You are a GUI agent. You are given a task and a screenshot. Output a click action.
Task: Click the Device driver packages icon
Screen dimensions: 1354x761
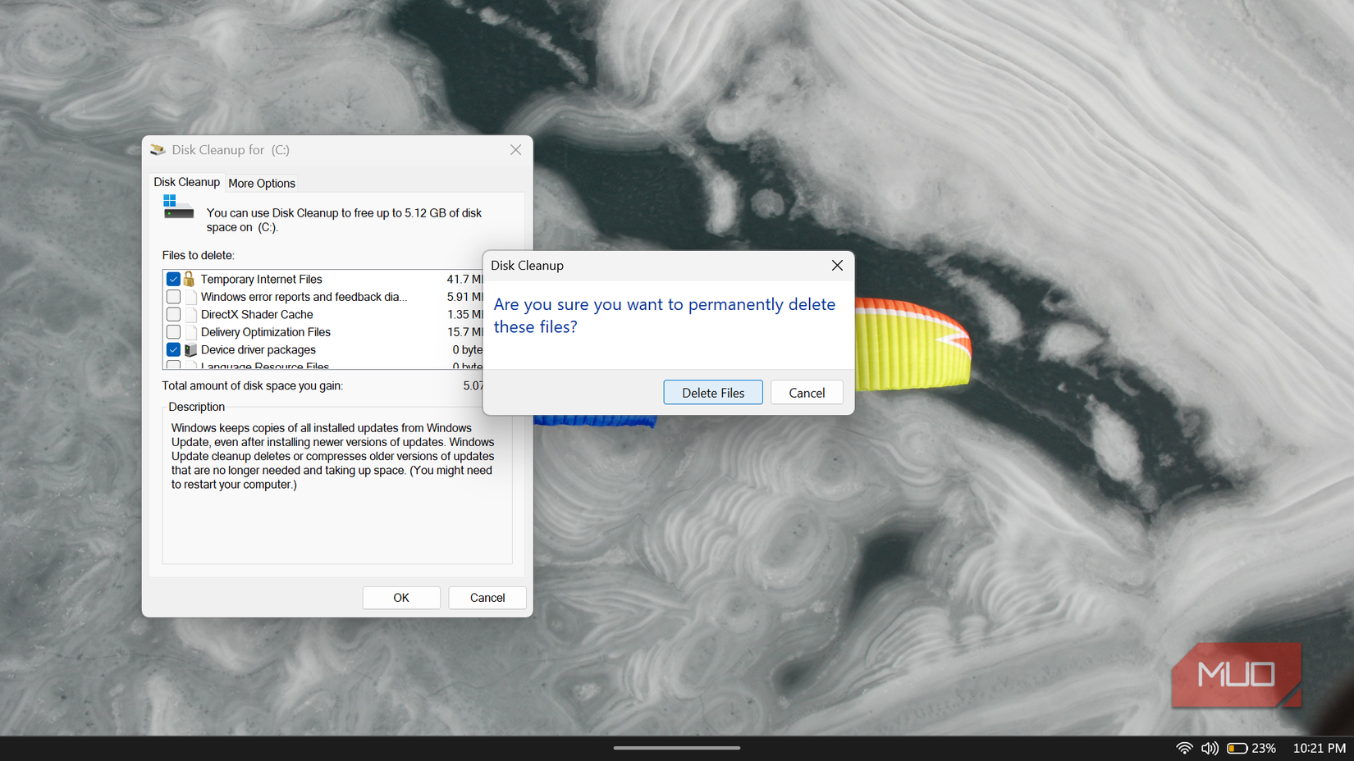click(x=190, y=350)
